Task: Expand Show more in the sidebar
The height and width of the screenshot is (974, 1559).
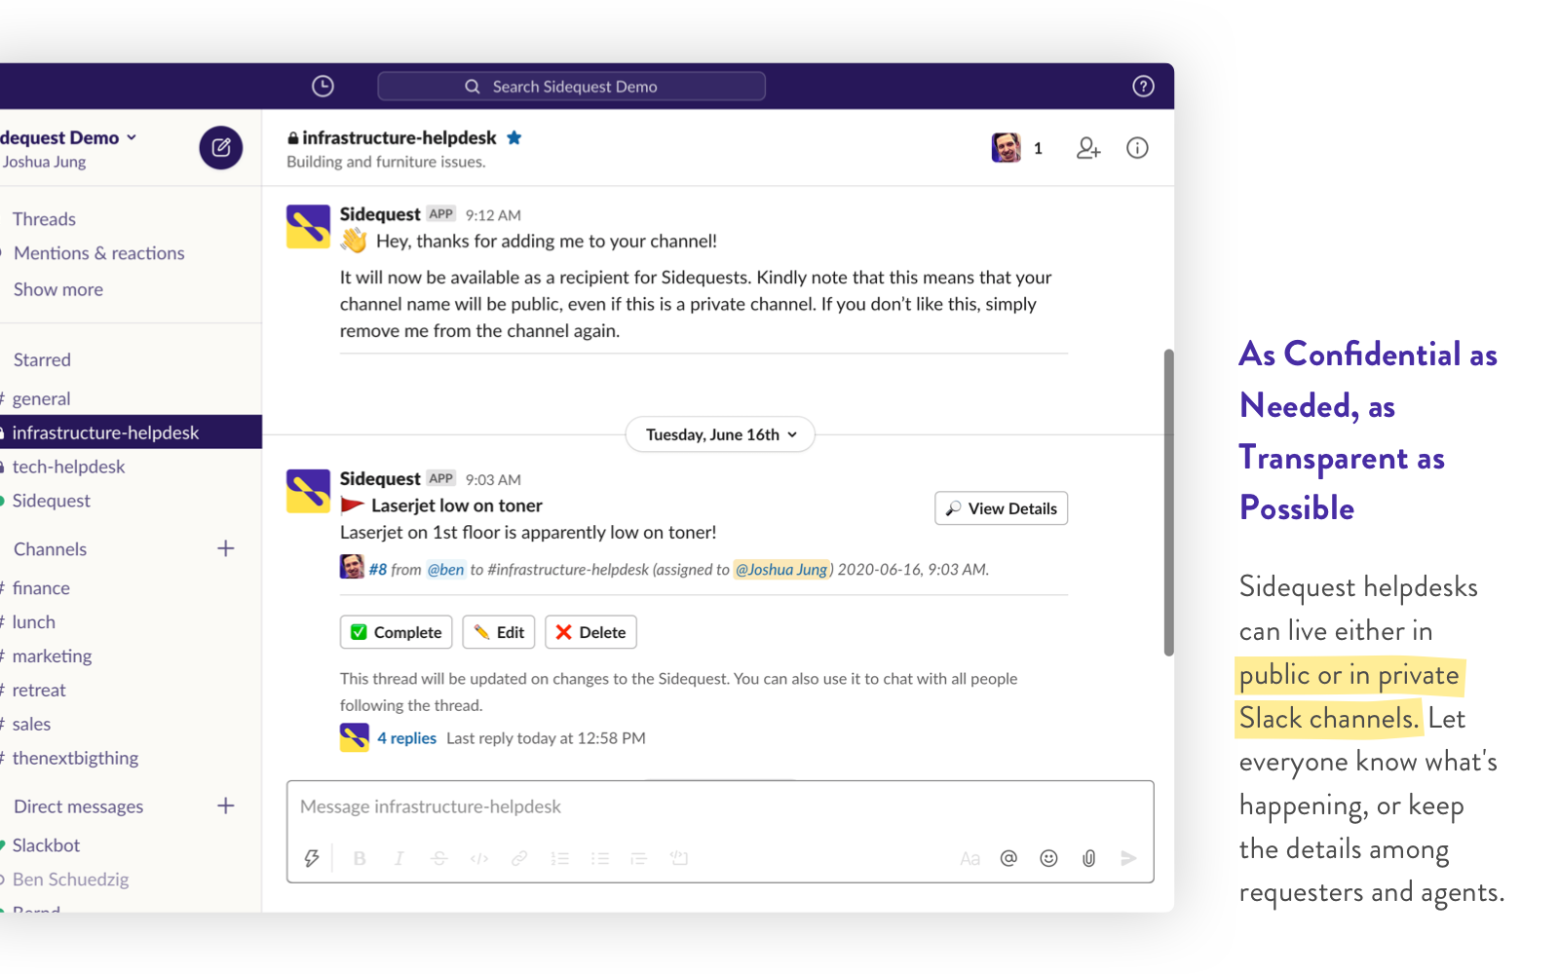Action: click(57, 289)
